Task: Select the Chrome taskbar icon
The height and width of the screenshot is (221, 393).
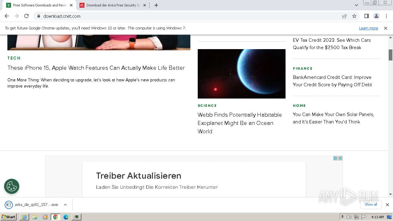Action: click(x=56, y=217)
